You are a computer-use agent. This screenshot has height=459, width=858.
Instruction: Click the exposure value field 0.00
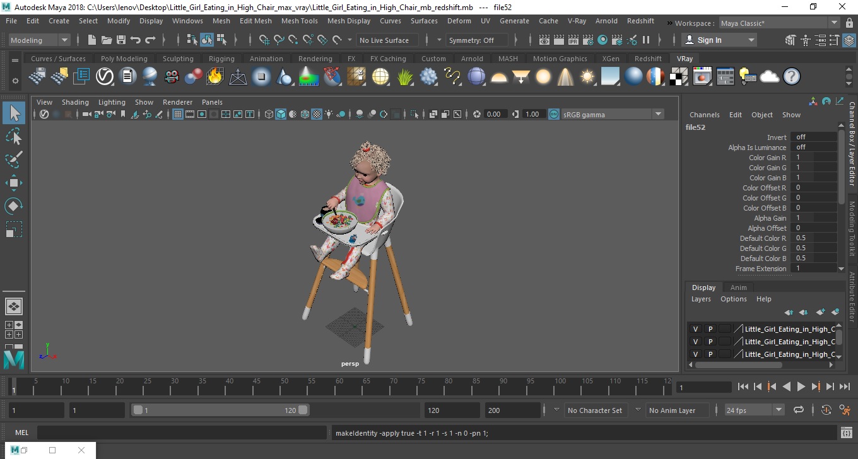pyautogui.click(x=496, y=114)
